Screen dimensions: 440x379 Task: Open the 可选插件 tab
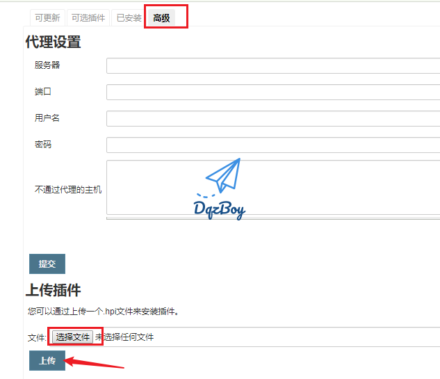[x=88, y=18]
